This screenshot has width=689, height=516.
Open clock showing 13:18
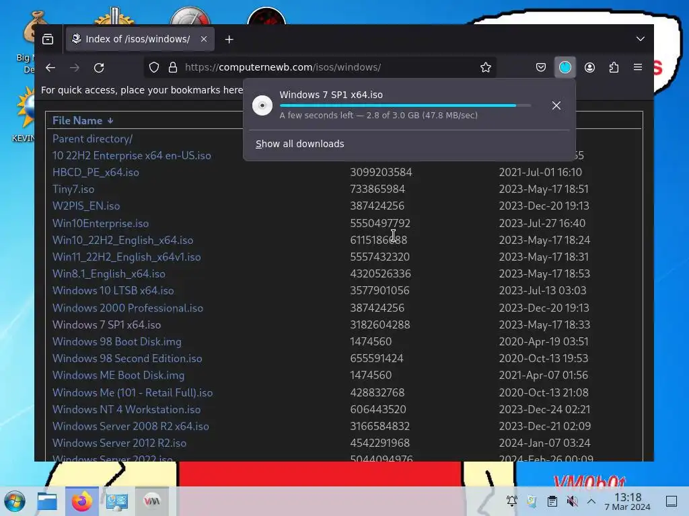click(627, 501)
